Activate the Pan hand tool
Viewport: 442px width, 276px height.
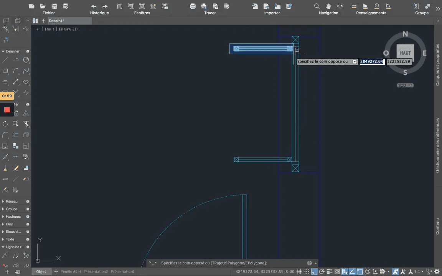point(328,6)
